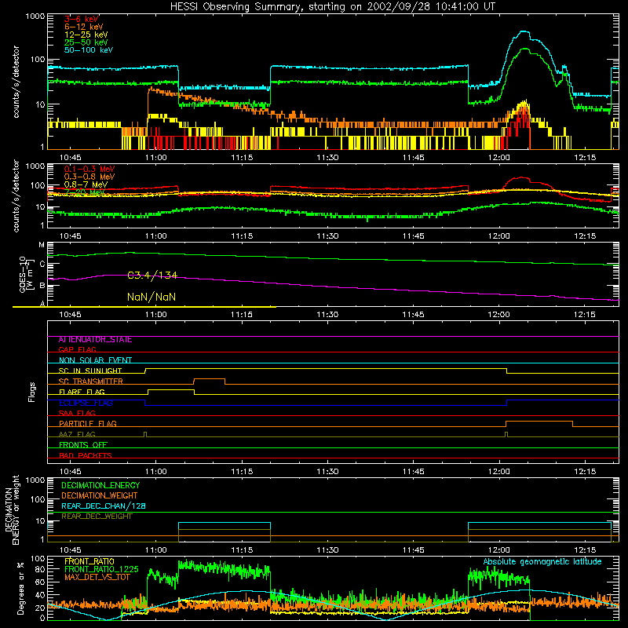This screenshot has width=628, height=628.
Task: Click the raised PARTICLE_FLAG step after 12:00
Action: [539, 422]
